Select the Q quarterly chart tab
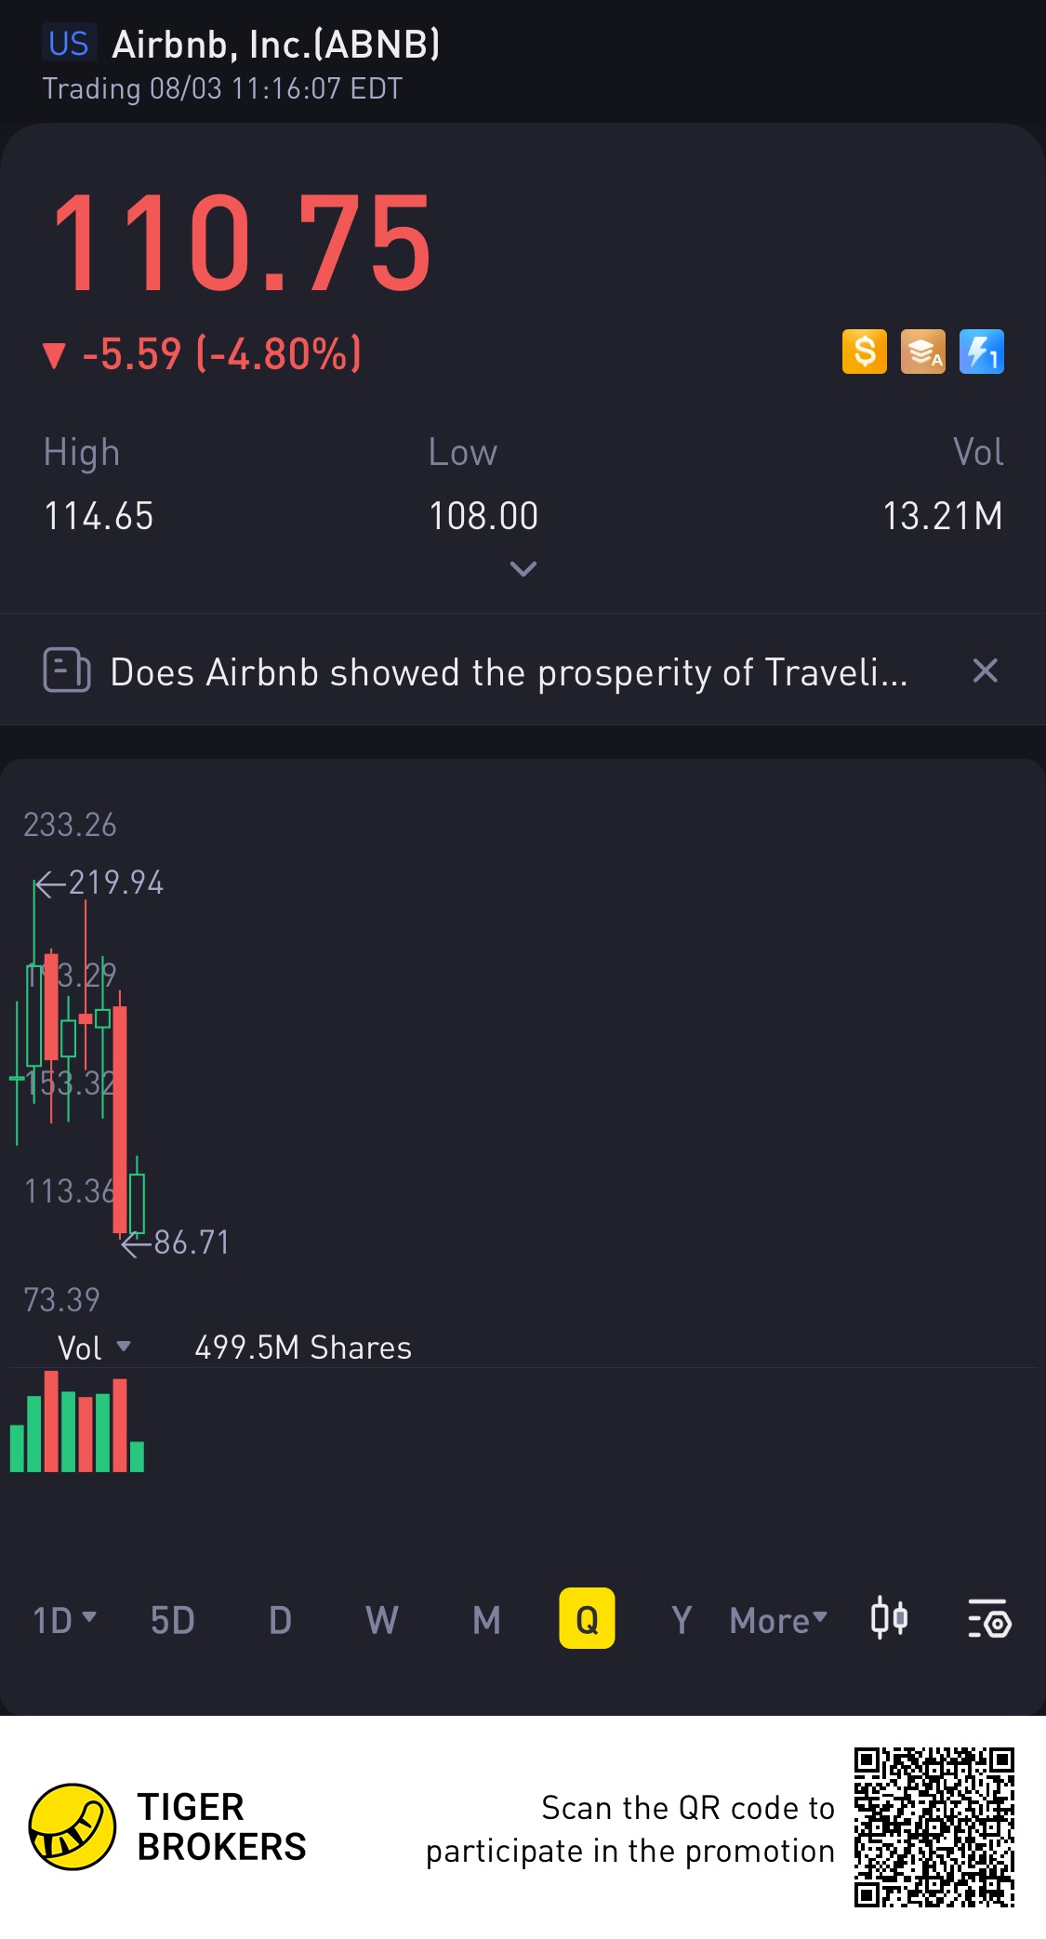 (587, 1618)
